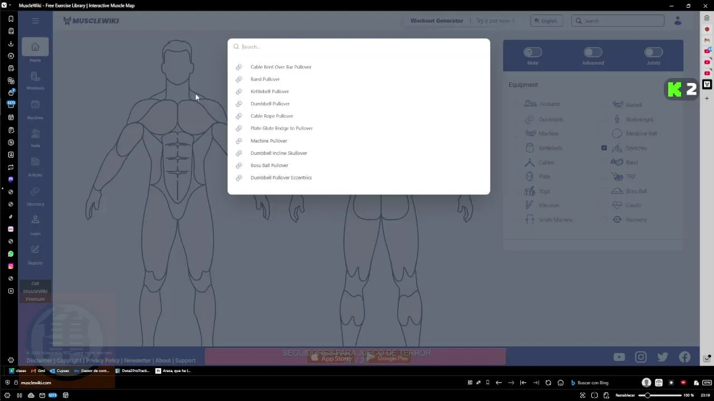Open MuscleWiki Instagram page from footer
The width and height of the screenshot is (714, 401).
(641, 357)
